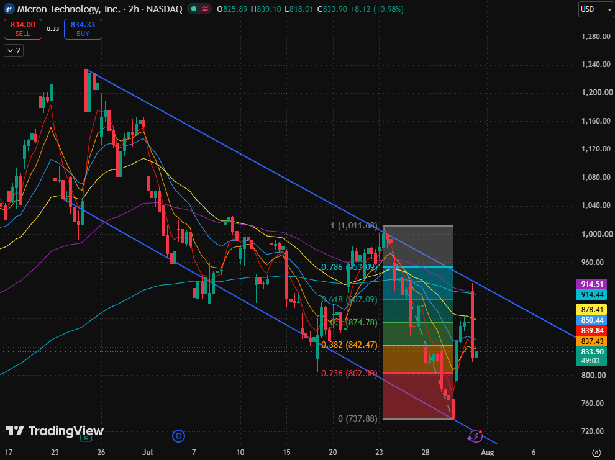
Task: Click the spread value 0.33
Action: tap(53, 29)
